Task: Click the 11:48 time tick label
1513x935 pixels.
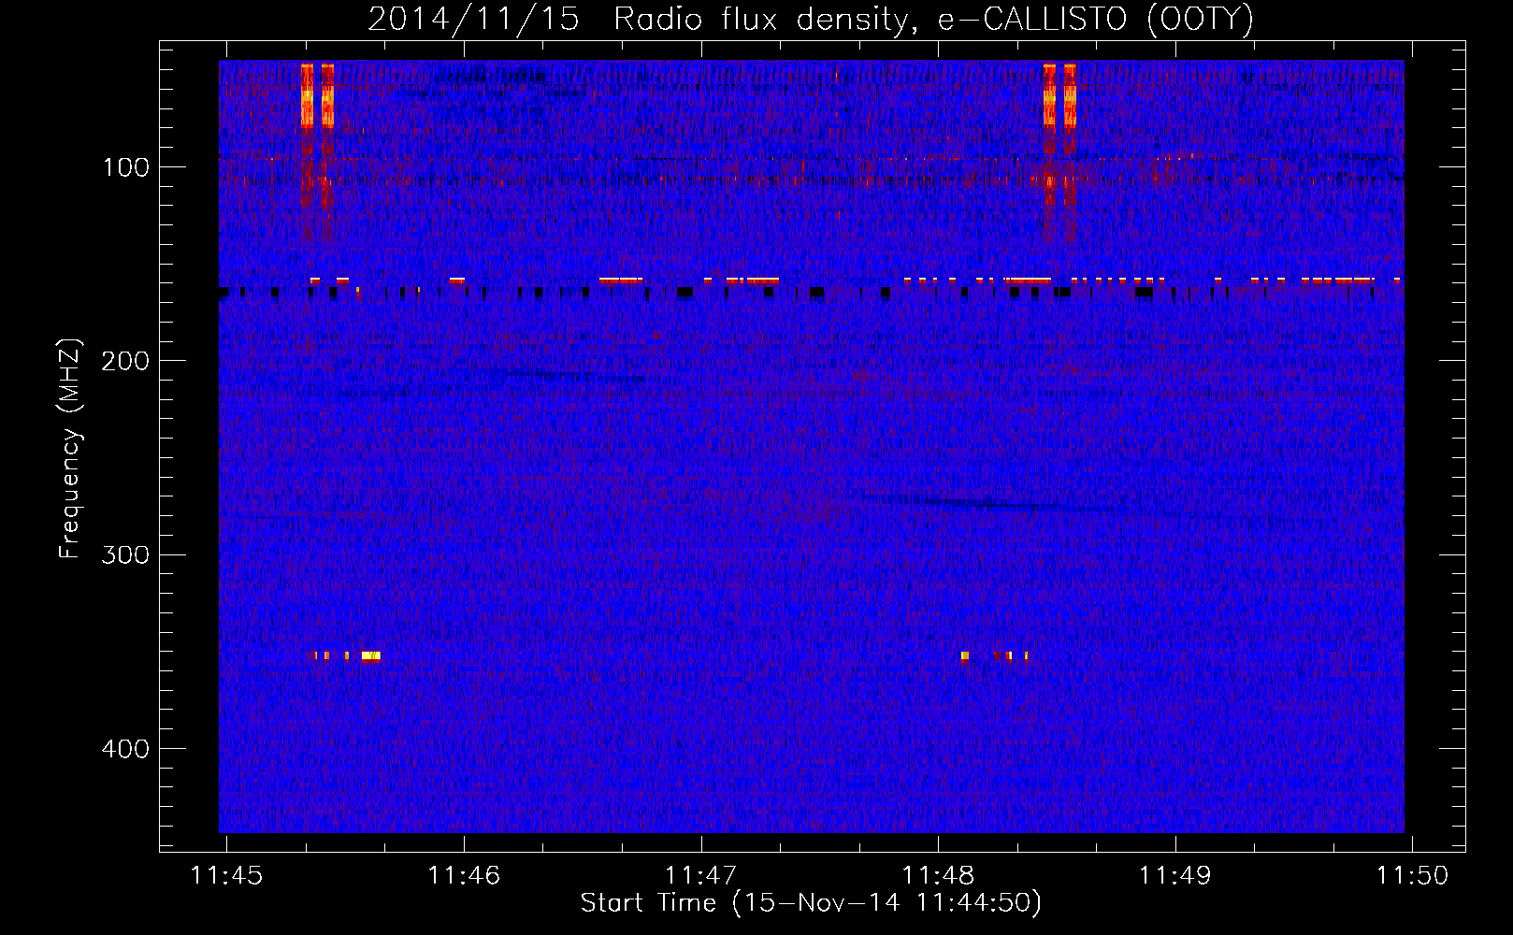Action: 938,875
